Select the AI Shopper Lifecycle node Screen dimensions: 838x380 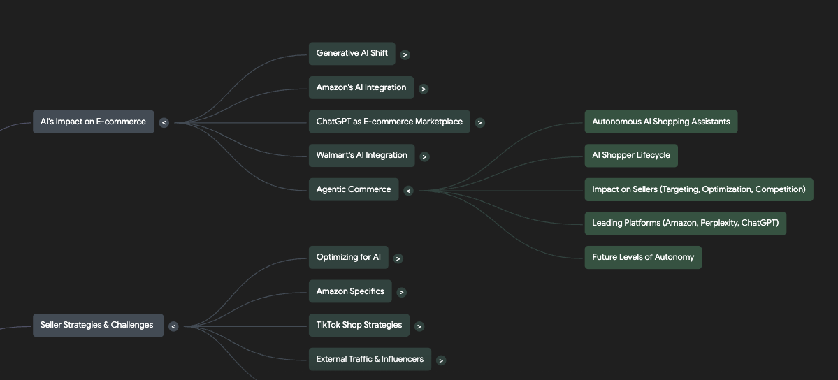pos(631,156)
